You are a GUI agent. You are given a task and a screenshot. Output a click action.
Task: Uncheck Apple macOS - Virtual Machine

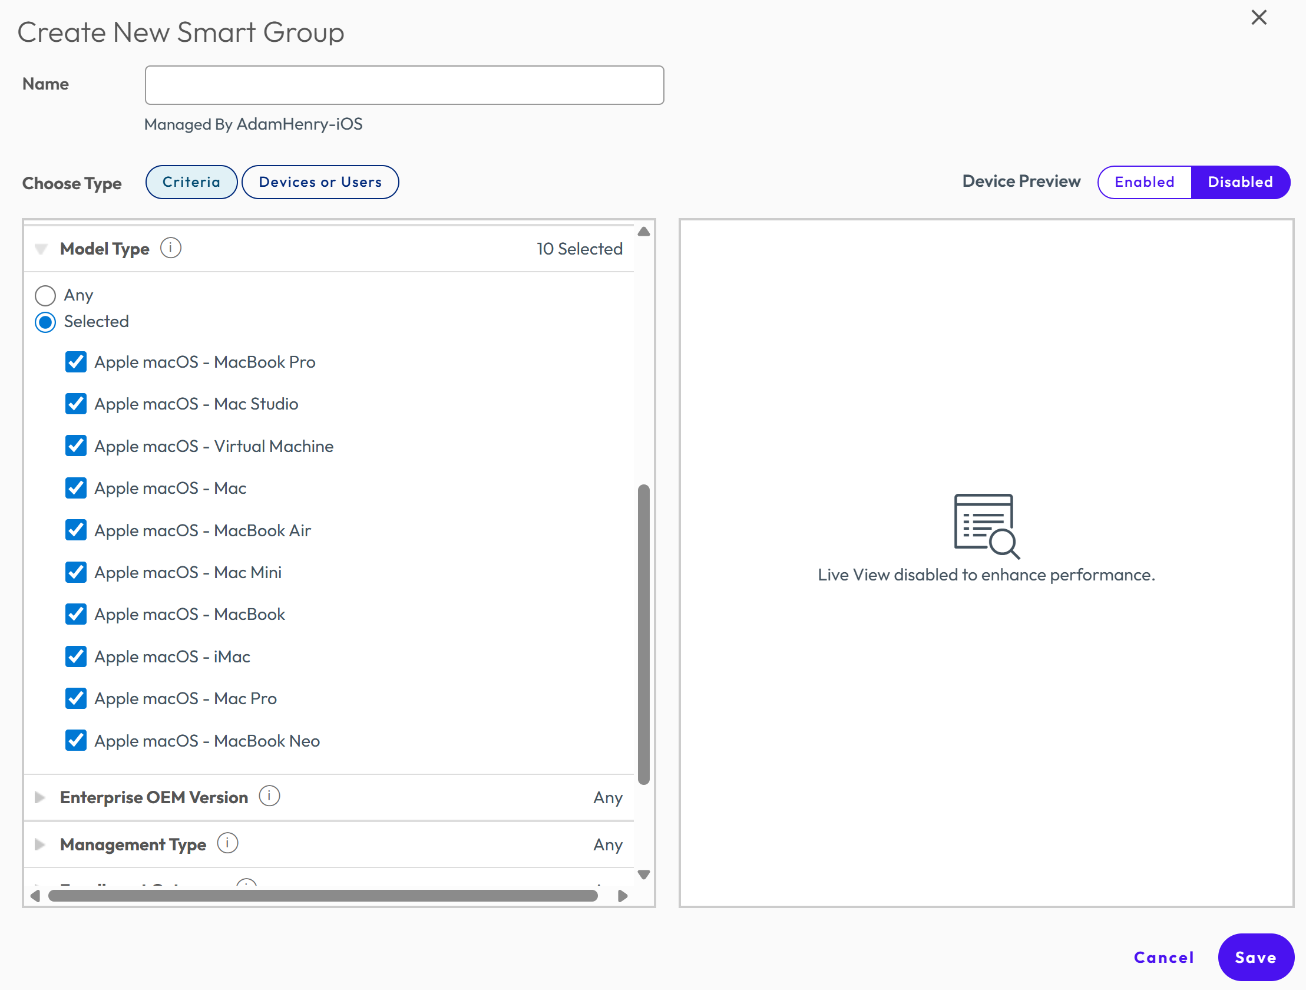pos(75,446)
